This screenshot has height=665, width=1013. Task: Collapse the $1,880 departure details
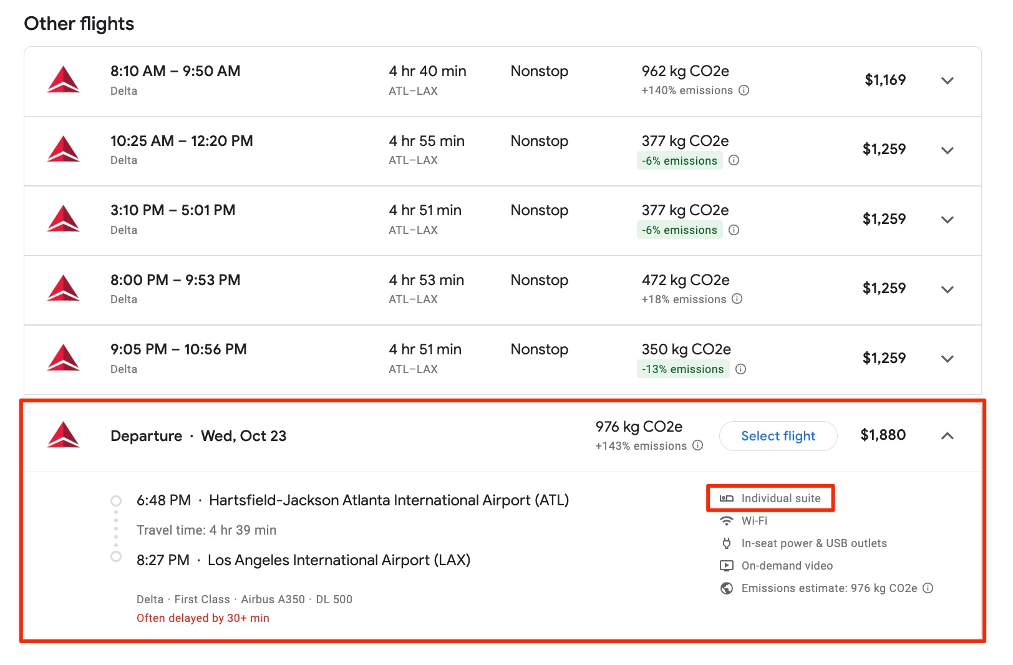tap(947, 436)
